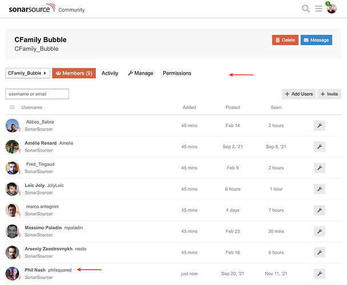Image resolution: width=347 pixels, height=285 pixels.
Task: Open marco.antognini profile link
Action: pos(42,206)
